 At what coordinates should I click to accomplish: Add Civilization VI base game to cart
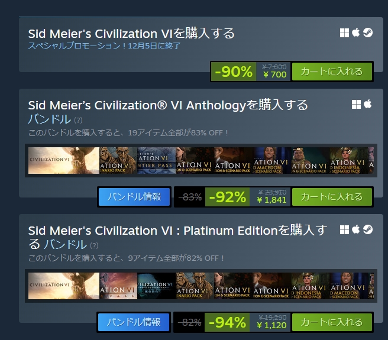(x=331, y=72)
